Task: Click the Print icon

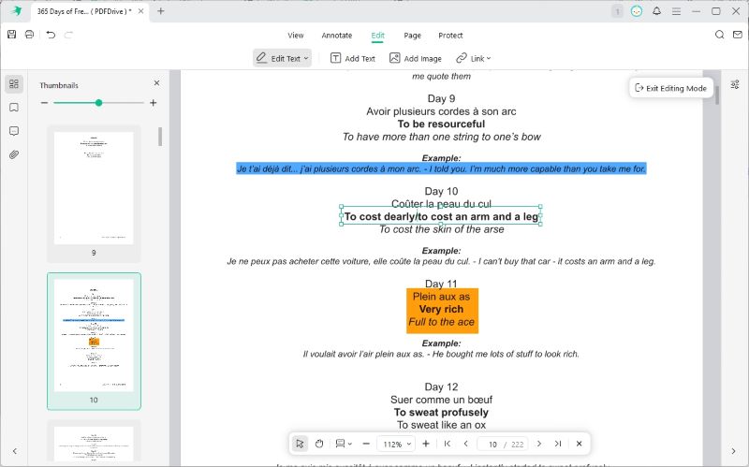Action: [x=30, y=35]
